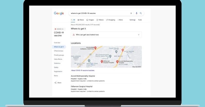Click the Bhuj Swaminarayan Mandir map marker
205x107 pixels.
click(110, 56)
